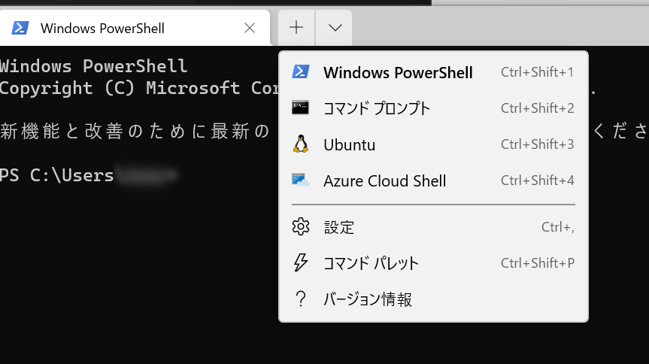Screen dimensions: 649x364
Task: Open 設定 menu entry
Action: pyautogui.click(x=433, y=227)
